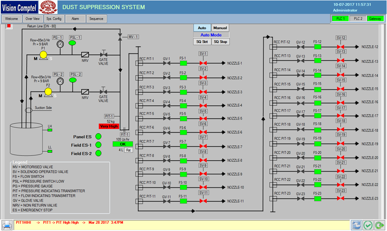Screen dimensions: 387x231
Task: Click the green checkmark acknowledge icon
Action: pos(367,225)
